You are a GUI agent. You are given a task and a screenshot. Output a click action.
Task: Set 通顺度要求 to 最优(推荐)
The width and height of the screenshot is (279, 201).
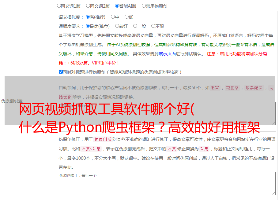88,26
